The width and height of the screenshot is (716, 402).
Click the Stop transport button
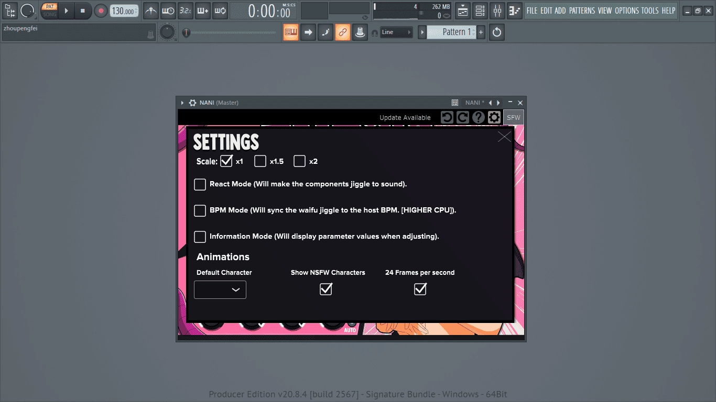pyautogui.click(x=83, y=10)
